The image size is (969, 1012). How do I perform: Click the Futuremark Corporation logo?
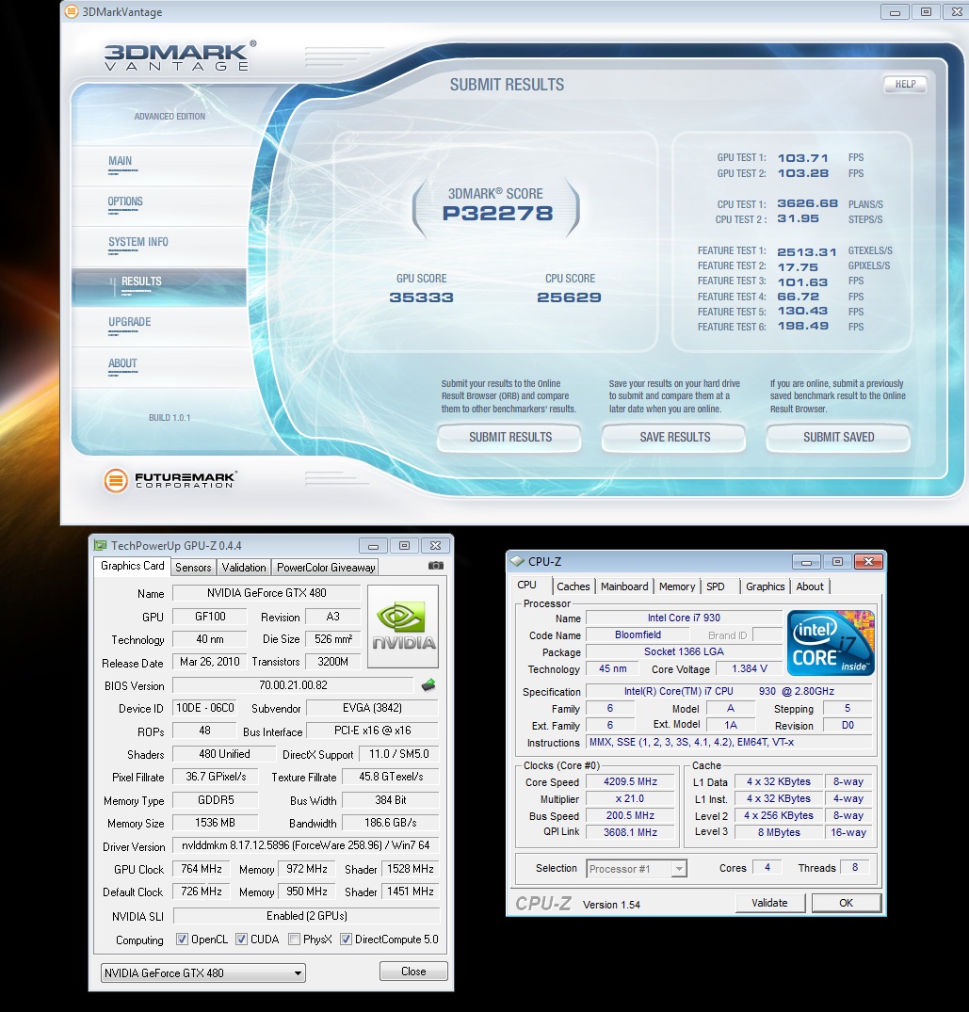click(x=170, y=480)
